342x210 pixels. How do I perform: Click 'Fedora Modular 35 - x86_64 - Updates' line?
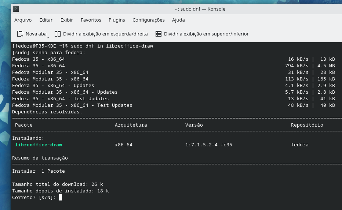click(x=65, y=92)
